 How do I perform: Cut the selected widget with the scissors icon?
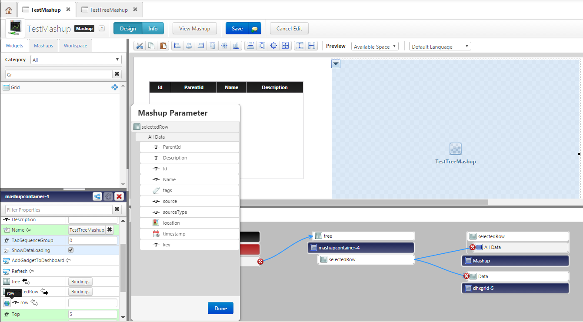click(140, 46)
